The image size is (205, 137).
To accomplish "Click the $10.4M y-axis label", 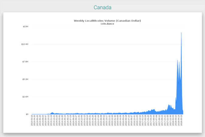I will [25, 44].
